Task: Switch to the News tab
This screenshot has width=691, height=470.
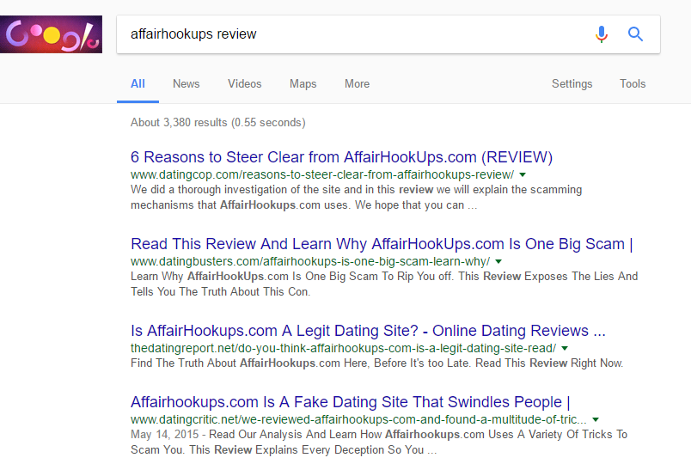Action: click(x=186, y=83)
